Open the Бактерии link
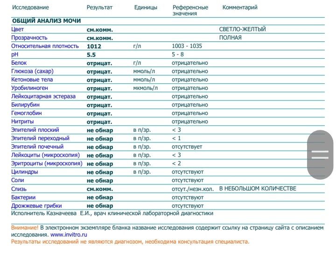 23,197
